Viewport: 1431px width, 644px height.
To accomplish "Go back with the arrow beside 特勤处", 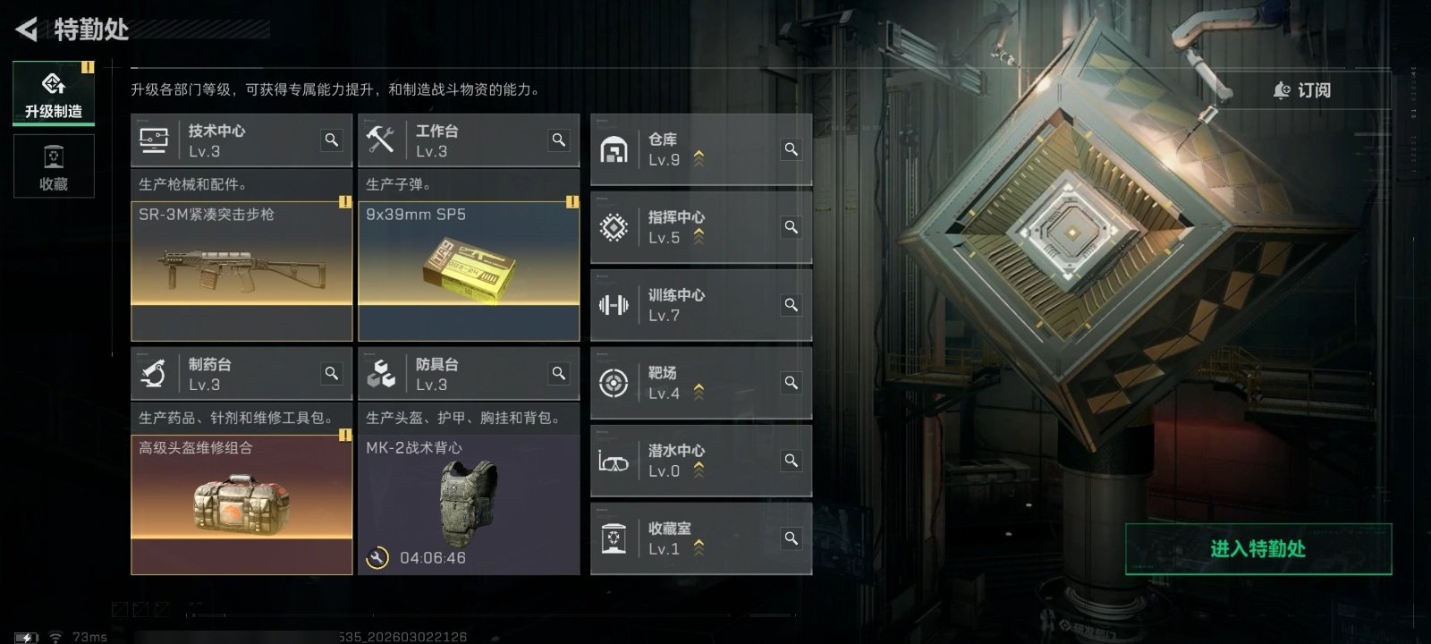I will 27,30.
